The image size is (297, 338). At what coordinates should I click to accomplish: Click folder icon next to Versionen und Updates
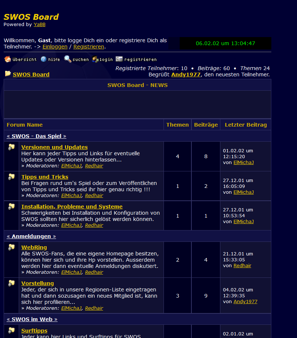[11, 147]
